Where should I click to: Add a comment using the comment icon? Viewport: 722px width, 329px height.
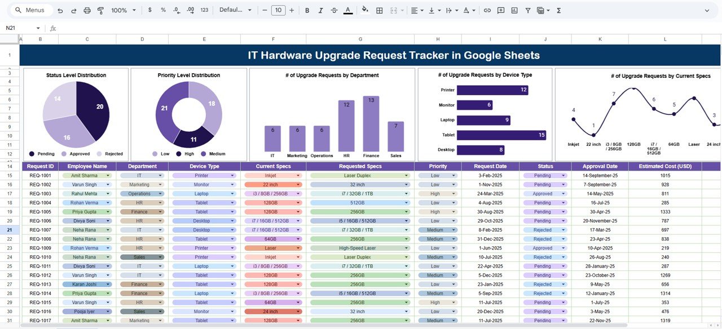[500, 10]
